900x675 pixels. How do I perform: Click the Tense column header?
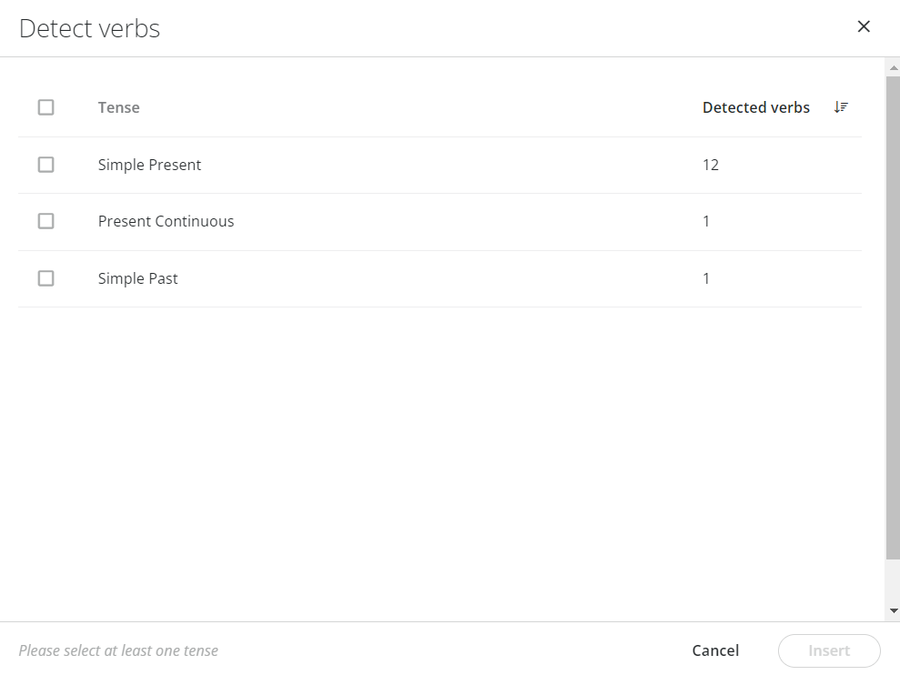tap(119, 107)
